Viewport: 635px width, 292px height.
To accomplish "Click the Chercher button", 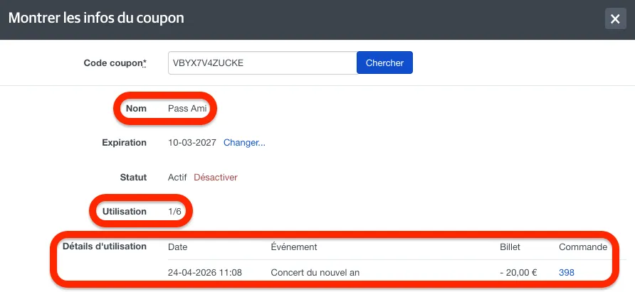I will click(x=384, y=63).
